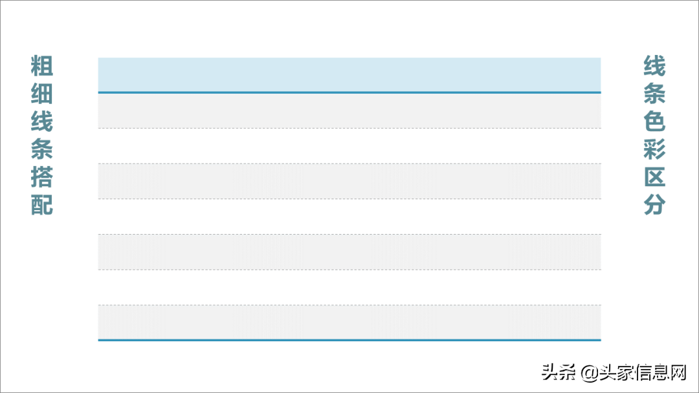Click the 区 character on the right

[654, 176]
